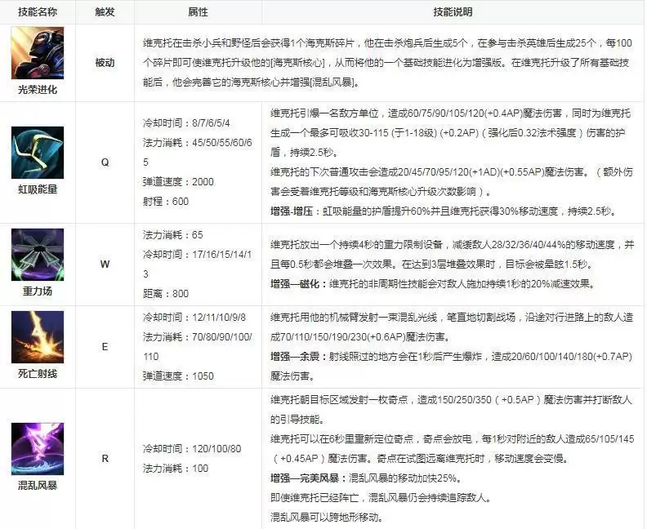Click the R trigger cell
The height and width of the screenshot is (529, 647).
pos(105,458)
